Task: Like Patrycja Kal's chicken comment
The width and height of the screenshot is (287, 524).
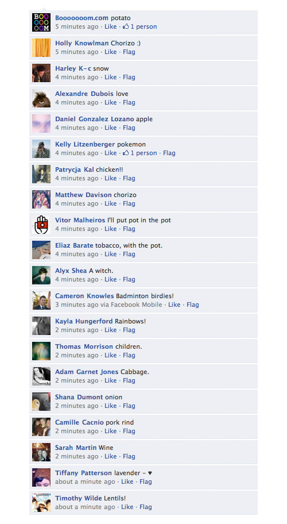Action: tap(110, 178)
